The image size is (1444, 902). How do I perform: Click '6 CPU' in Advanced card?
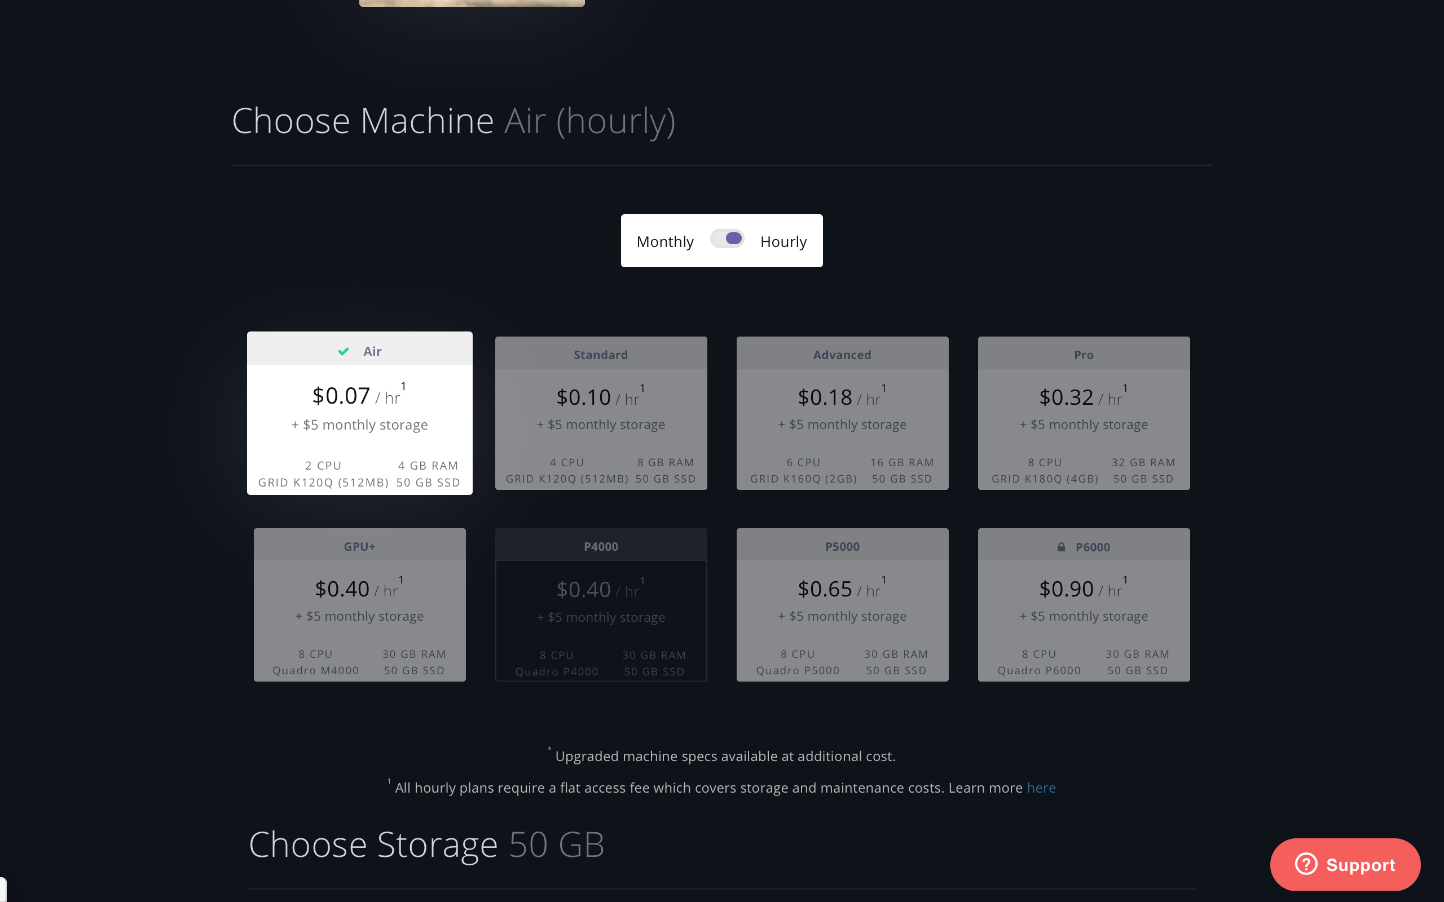pos(803,462)
